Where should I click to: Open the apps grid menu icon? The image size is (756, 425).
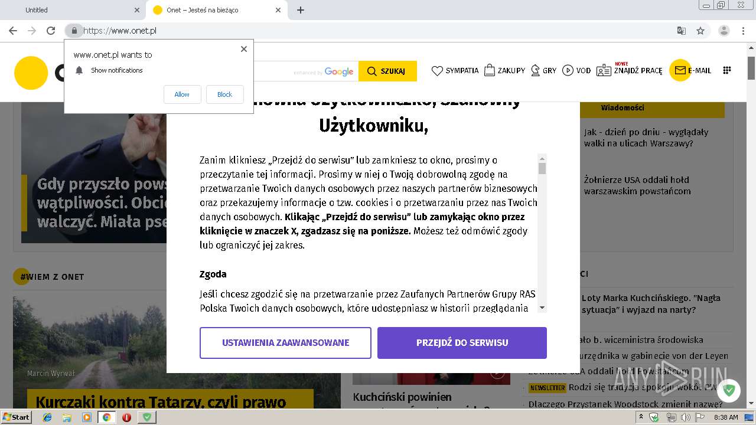click(x=727, y=70)
